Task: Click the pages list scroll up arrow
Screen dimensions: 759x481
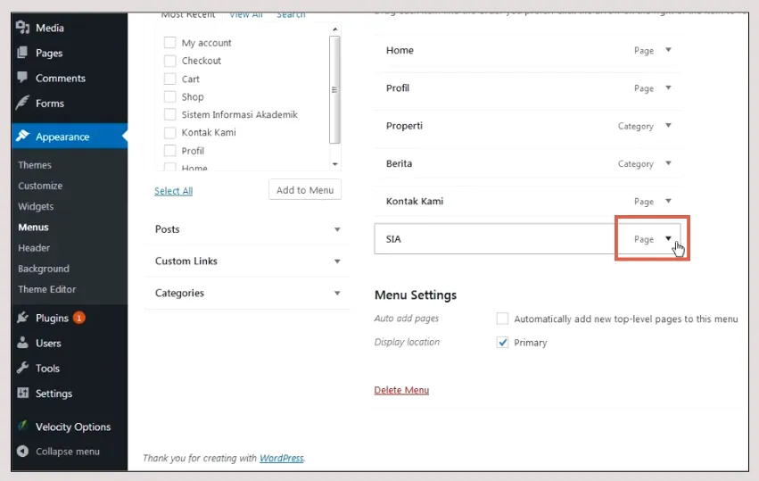Action: tap(335, 29)
